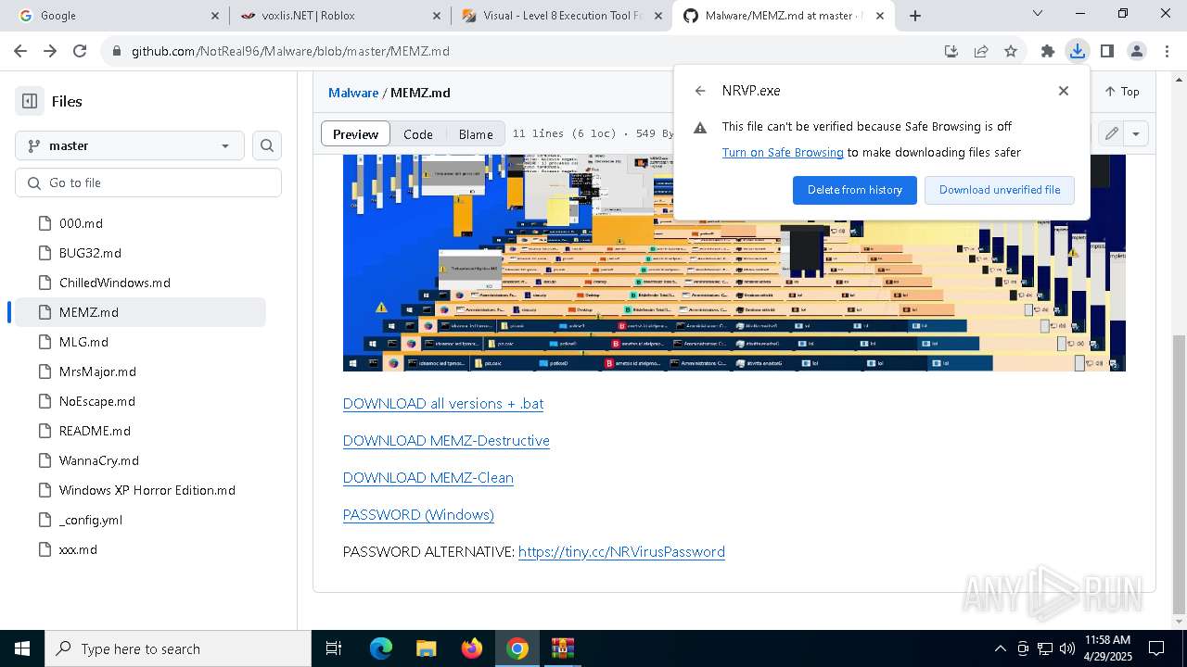Close the voxlis.NET tab

coord(437,16)
